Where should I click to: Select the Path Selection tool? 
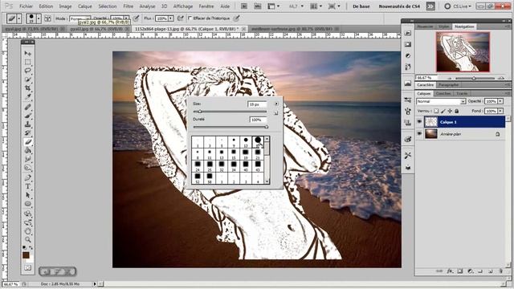(x=28, y=195)
